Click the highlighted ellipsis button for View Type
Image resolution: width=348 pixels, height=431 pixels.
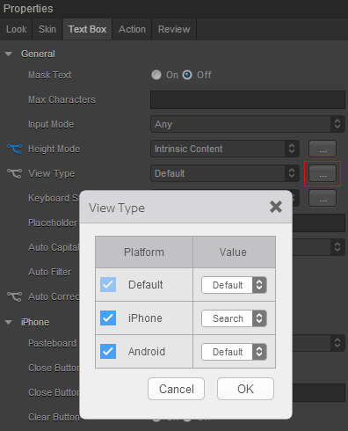(x=323, y=173)
